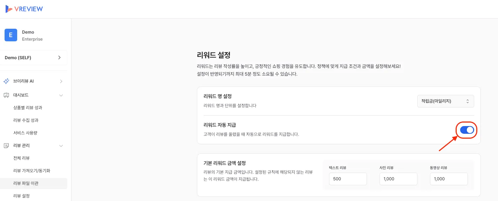Click the 리뷰 관리 document icon
The width and height of the screenshot is (498, 201).
[6, 146]
